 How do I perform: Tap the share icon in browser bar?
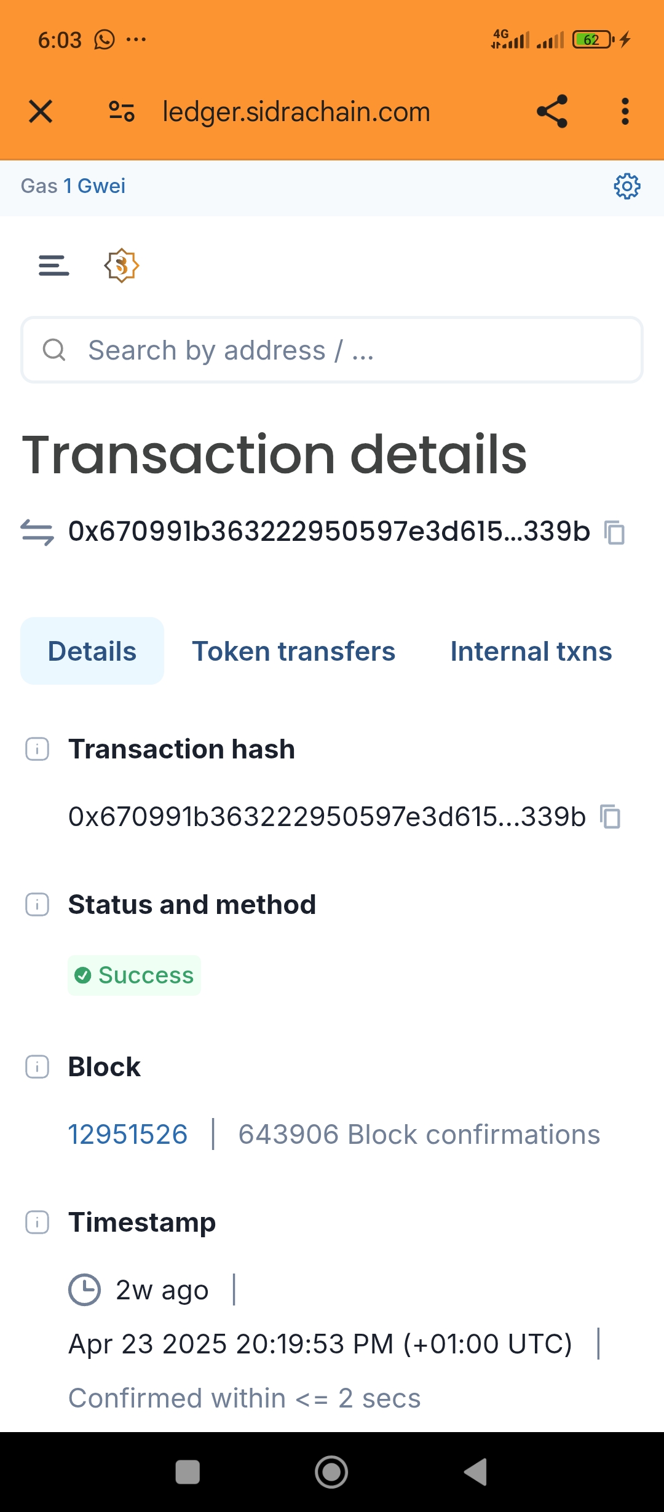(551, 112)
